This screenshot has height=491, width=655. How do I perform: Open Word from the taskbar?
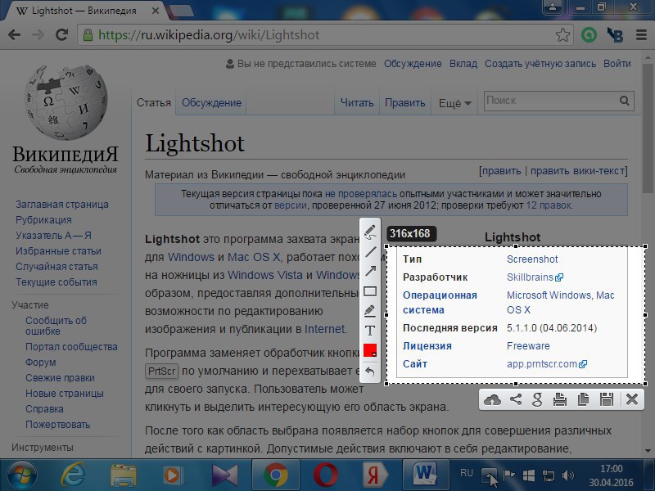[x=425, y=475]
